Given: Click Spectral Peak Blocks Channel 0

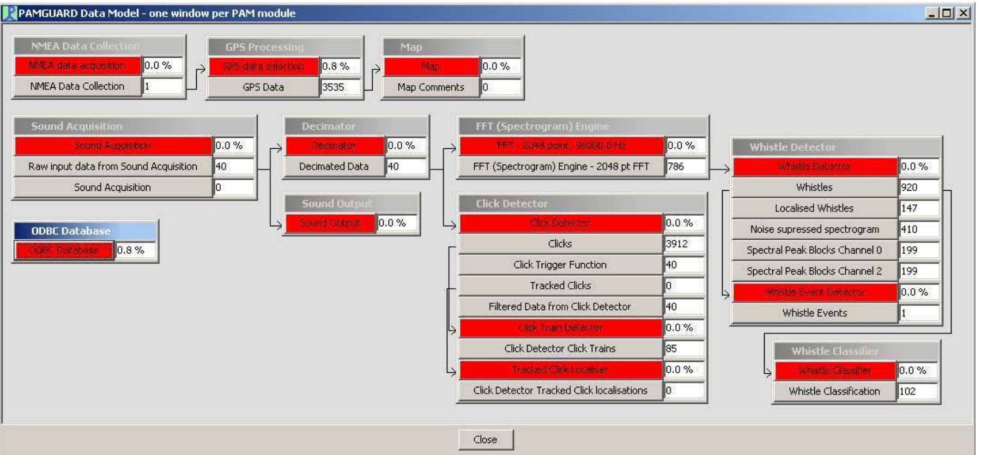Looking at the screenshot, I should pyautogui.click(x=815, y=250).
